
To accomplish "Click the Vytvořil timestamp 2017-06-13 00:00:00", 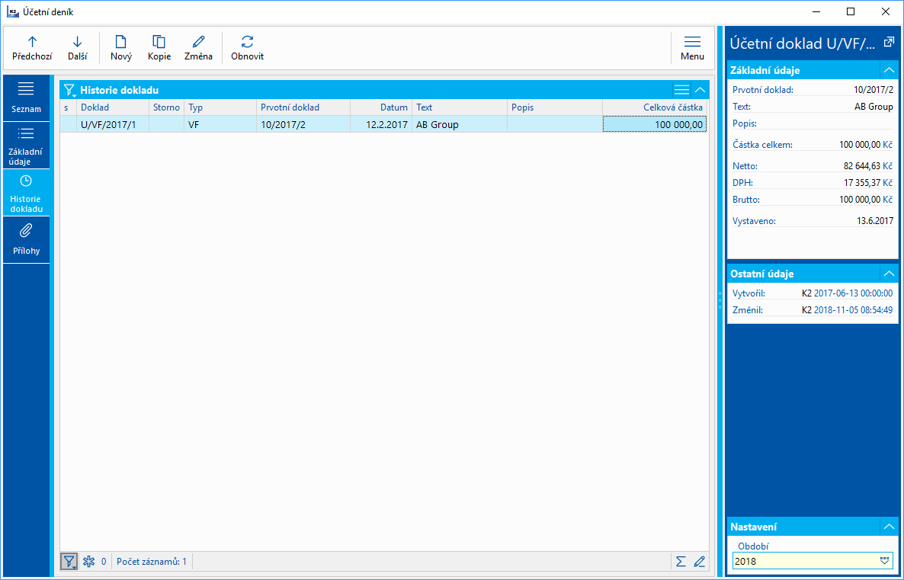I will 853,293.
